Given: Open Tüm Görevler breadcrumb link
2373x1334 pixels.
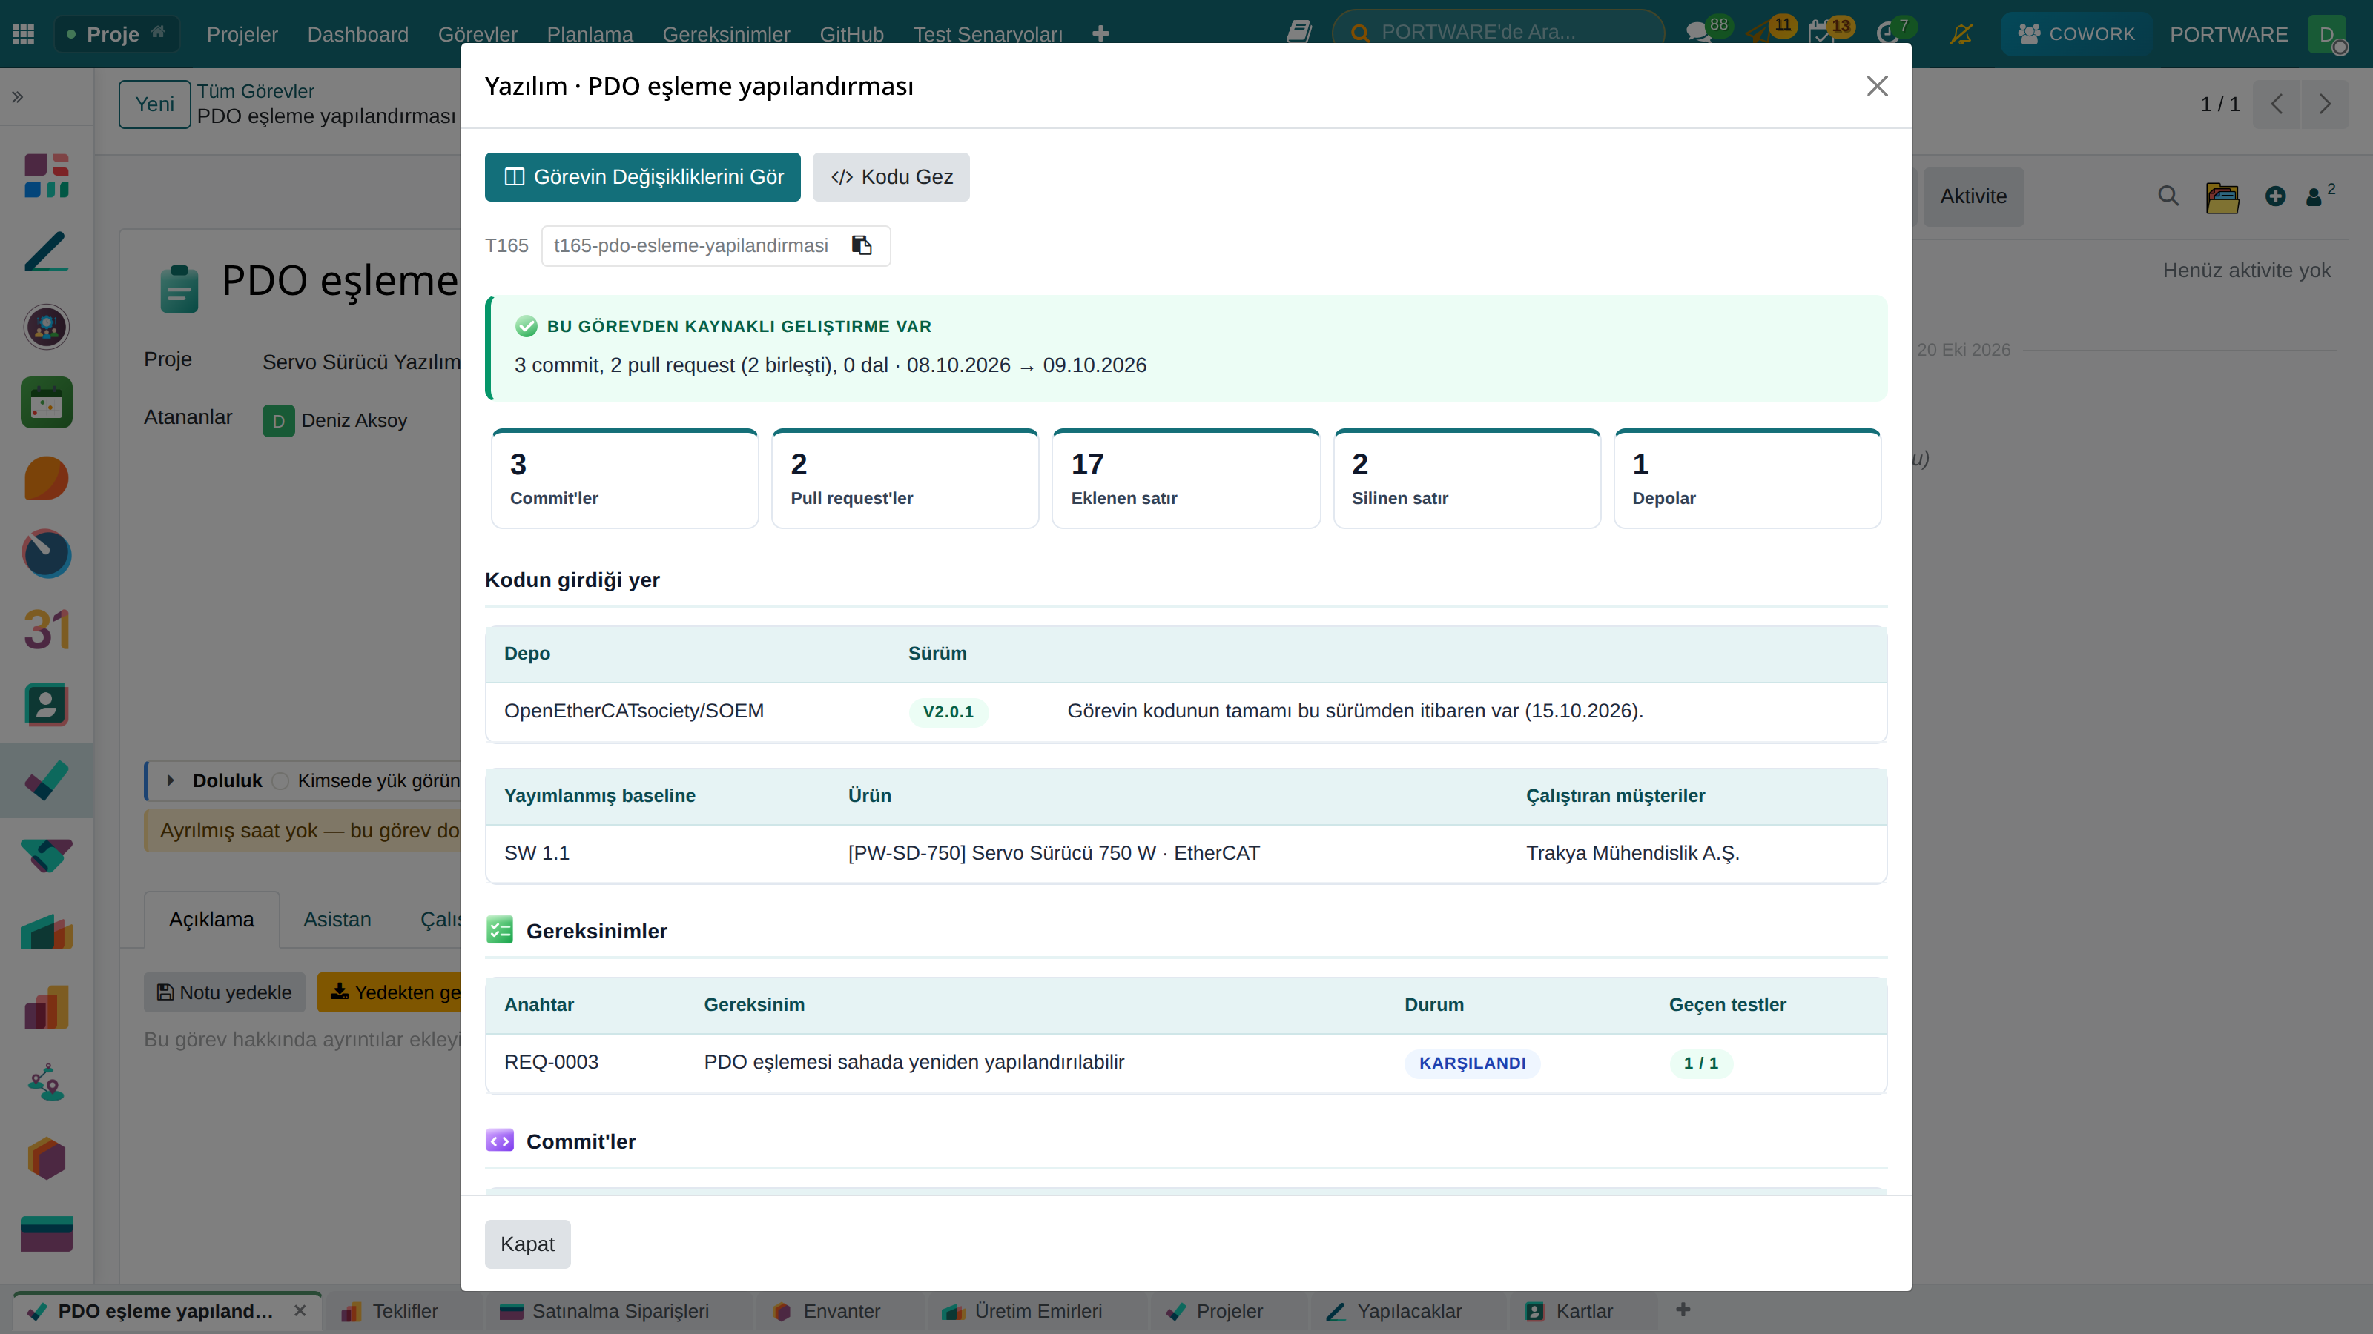Looking at the screenshot, I should coord(255,91).
